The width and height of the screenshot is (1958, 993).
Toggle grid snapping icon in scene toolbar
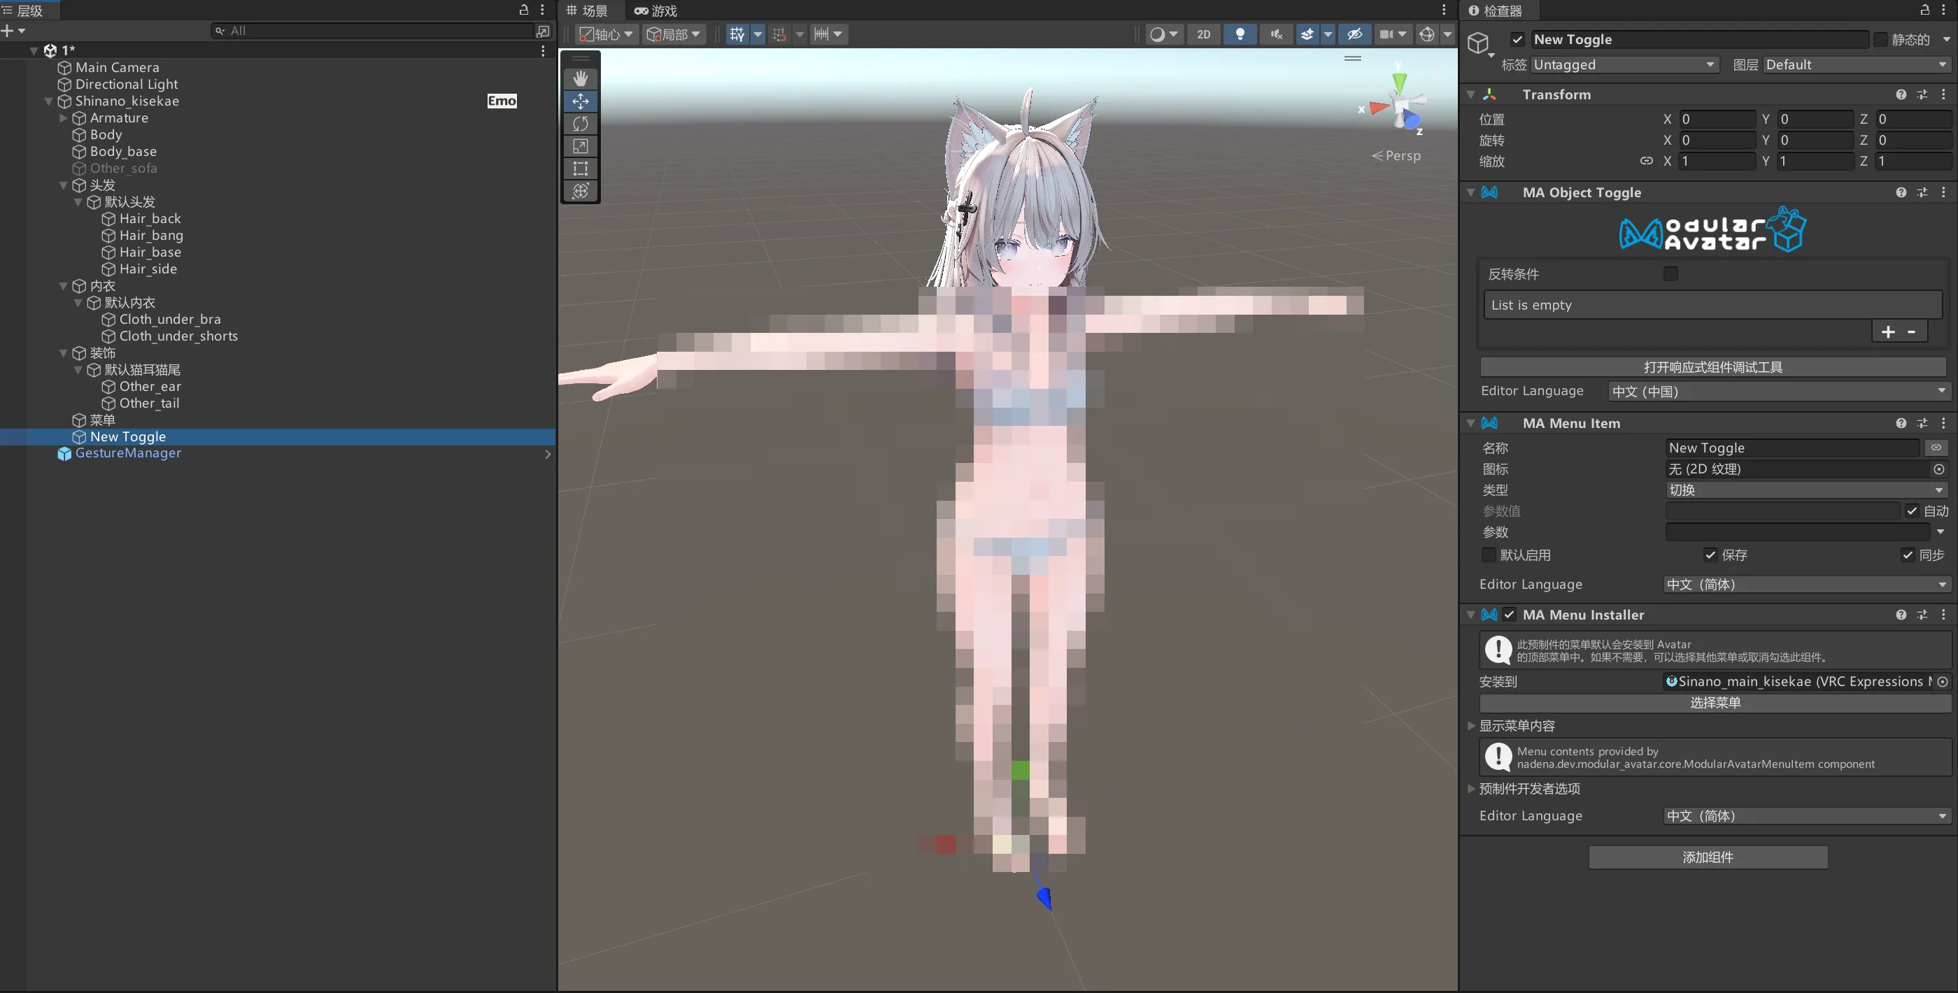737,34
